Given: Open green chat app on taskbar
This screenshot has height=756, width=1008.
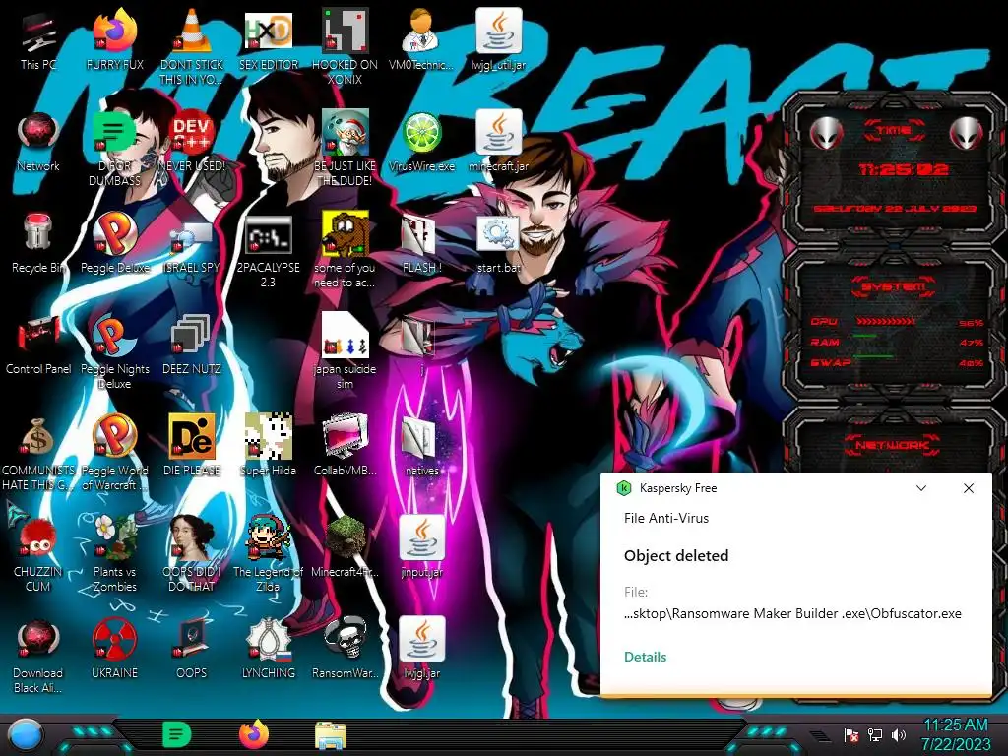Looking at the screenshot, I should [x=177, y=734].
